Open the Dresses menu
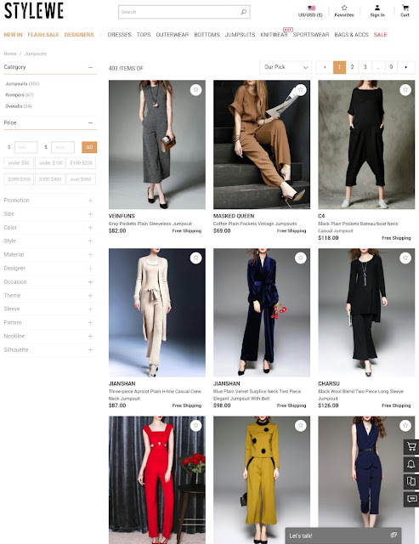 coord(119,35)
